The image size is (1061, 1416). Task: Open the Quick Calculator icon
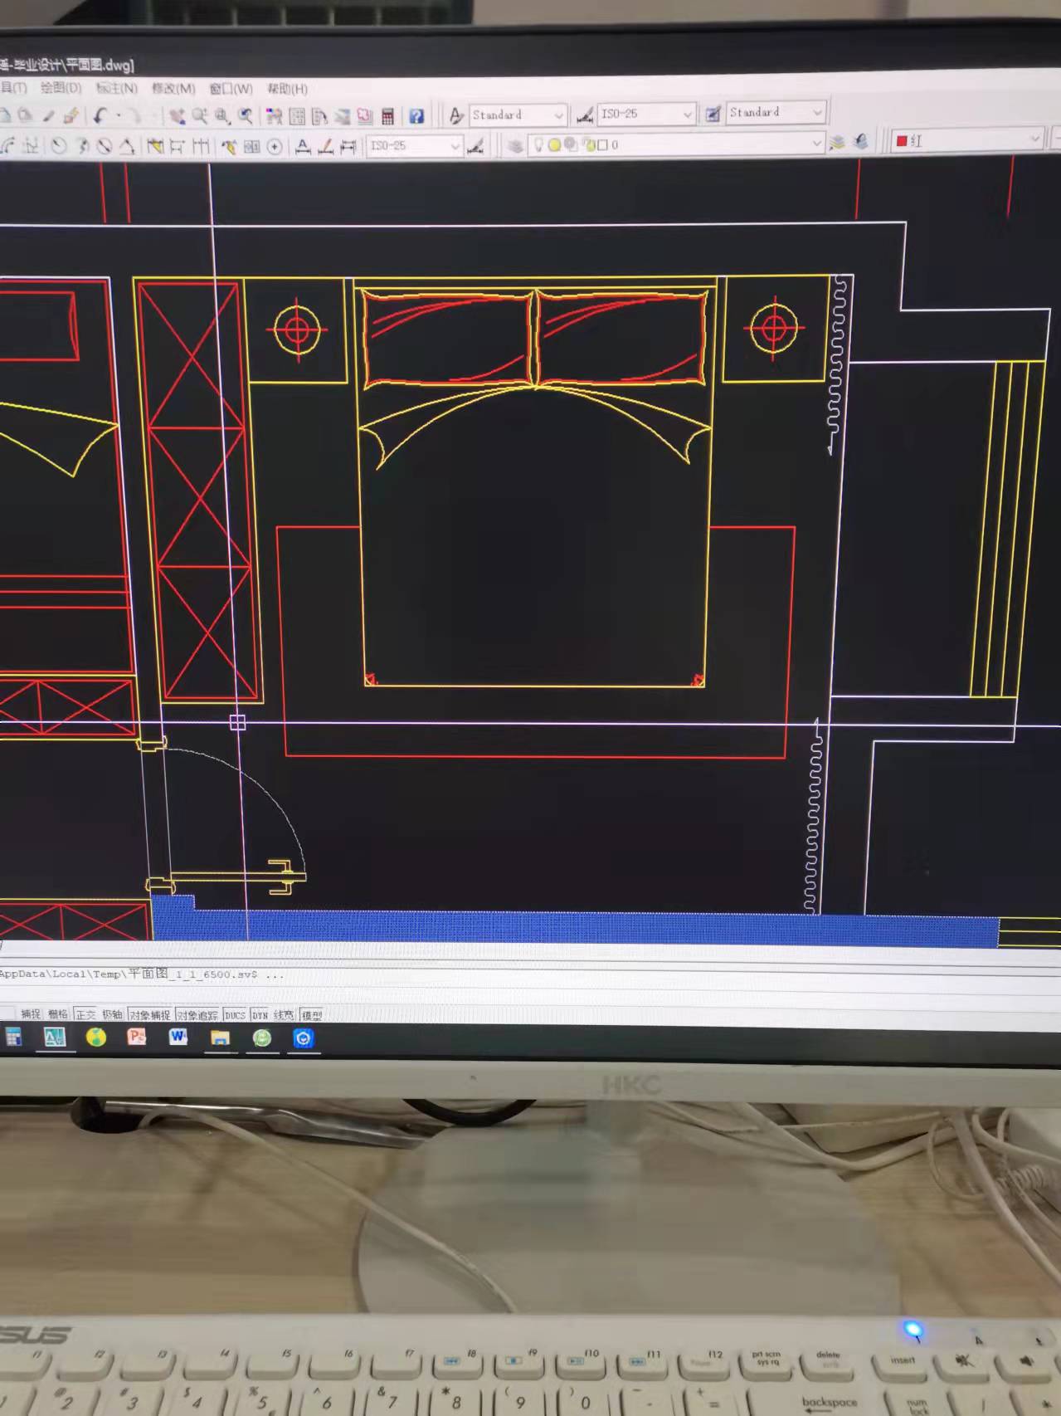click(x=387, y=116)
